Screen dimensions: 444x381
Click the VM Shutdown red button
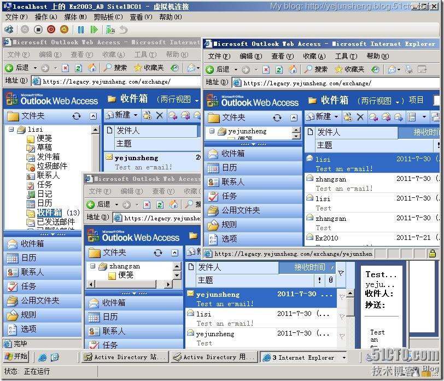pos(51,30)
